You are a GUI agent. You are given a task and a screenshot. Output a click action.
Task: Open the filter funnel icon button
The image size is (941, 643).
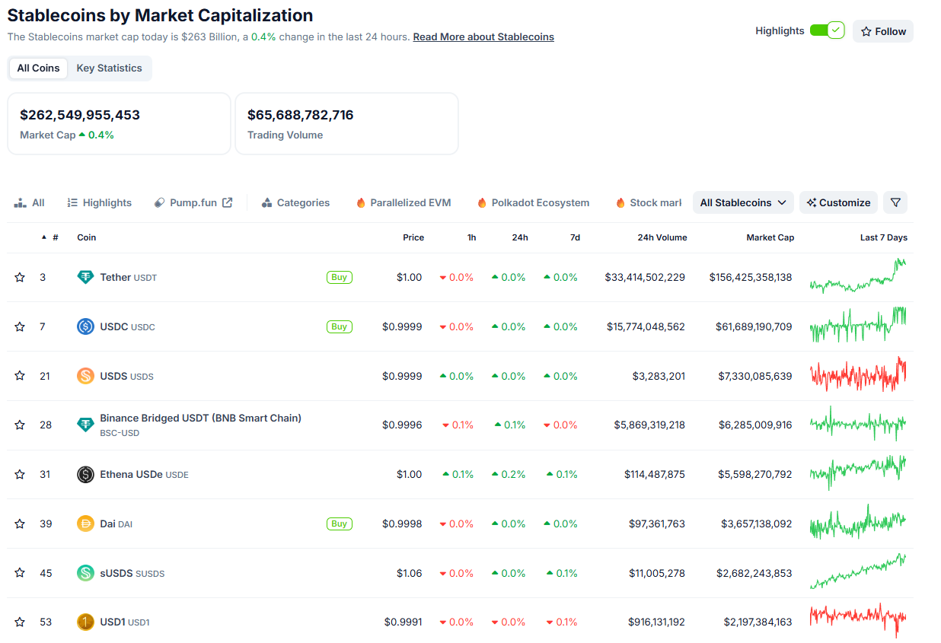(895, 202)
